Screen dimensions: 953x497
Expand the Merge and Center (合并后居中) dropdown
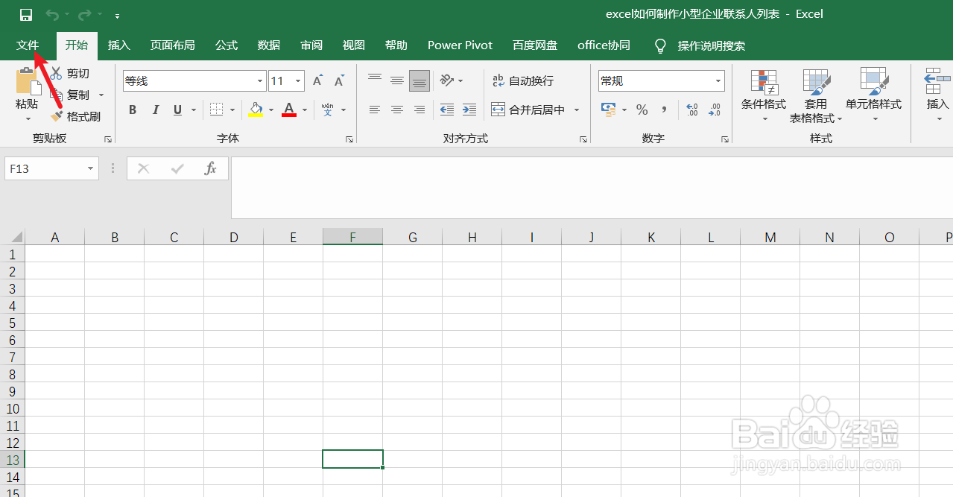(x=577, y=110)
